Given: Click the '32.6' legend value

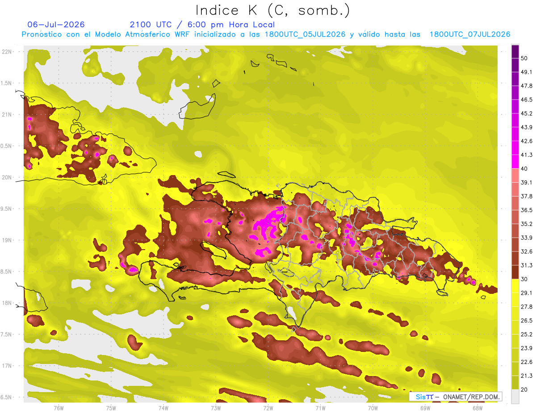Looking at the screenshot, I should pyautogui.click(x=527, y=251).
